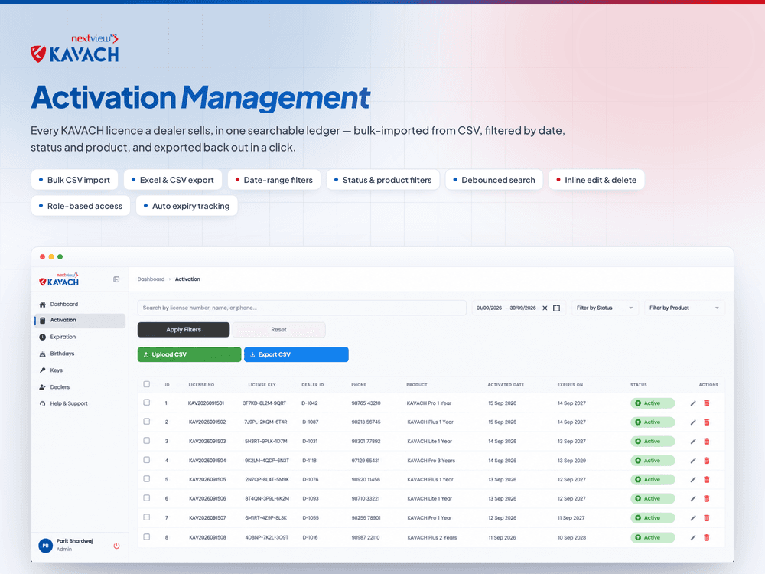The image size is (765, 574).
Task: Open Birthdays in the sidebar
Action: (x=80, y=354)
